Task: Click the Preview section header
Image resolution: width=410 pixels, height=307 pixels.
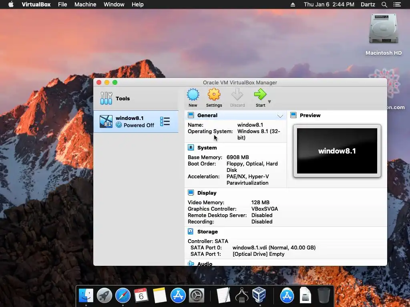Action: [x=310, y=116]
